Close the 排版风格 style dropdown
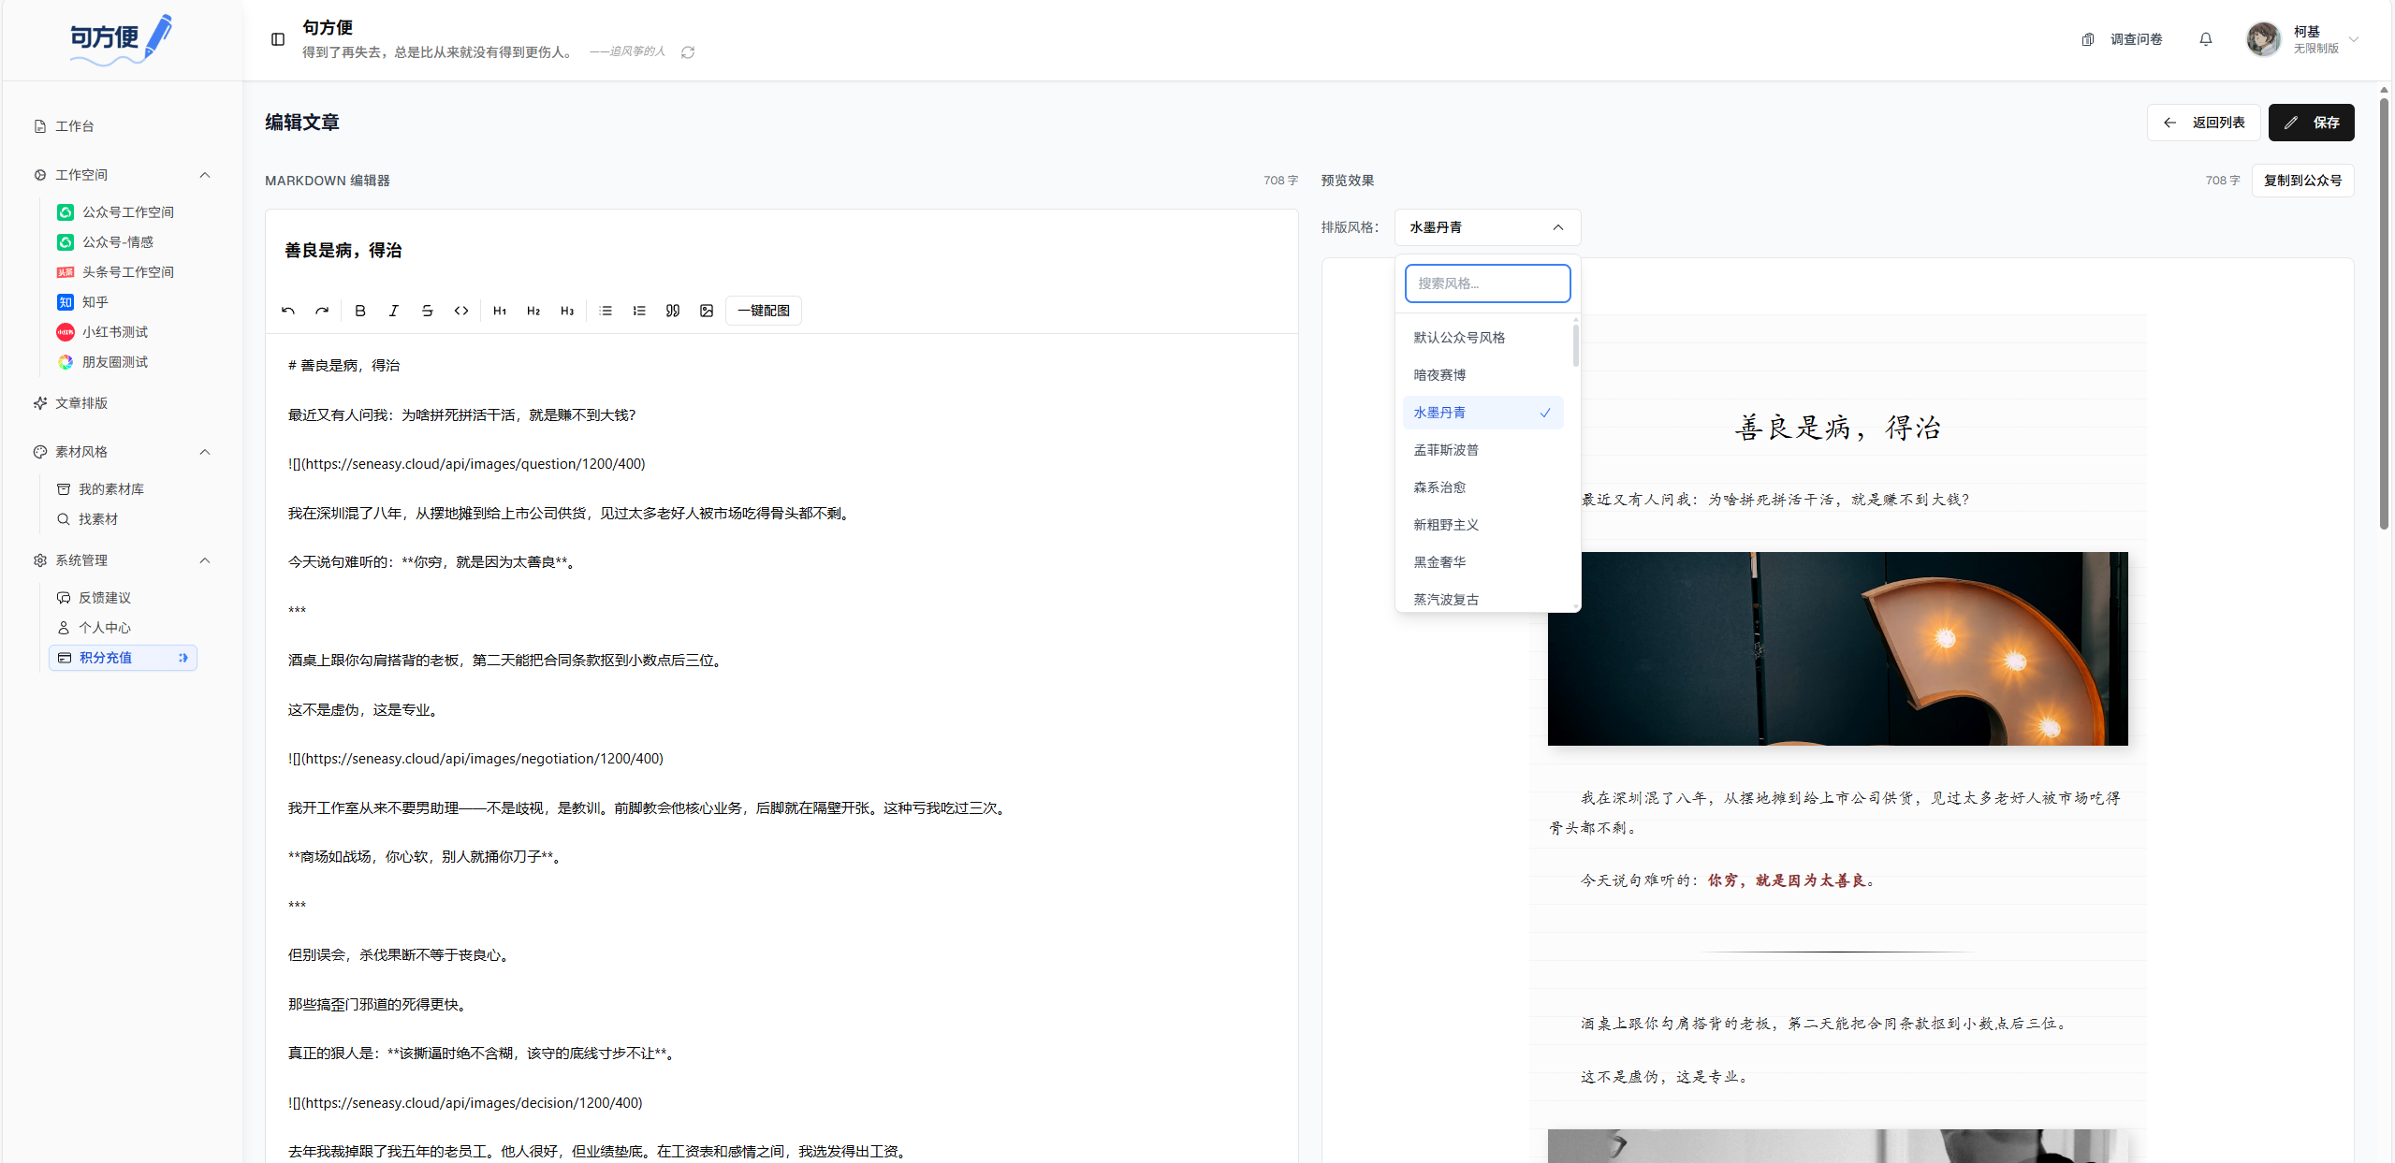The height and width of the screenshot is (1163, 2395). [1558, 226]
